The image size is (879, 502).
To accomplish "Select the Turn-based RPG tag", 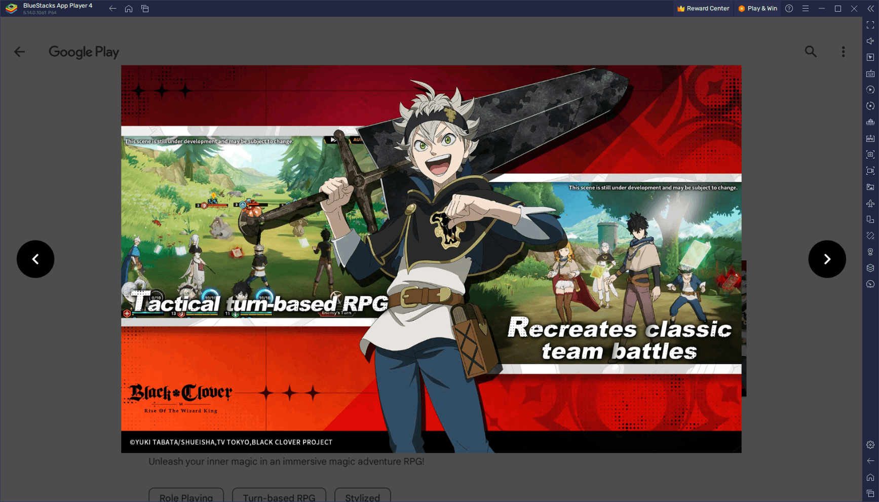I will (279, 495).
